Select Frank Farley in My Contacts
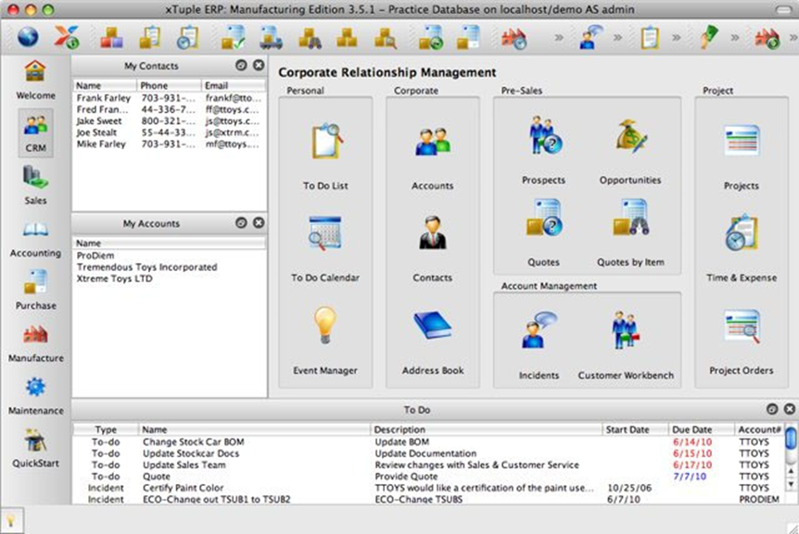Screen dimensions: 799x534 pos(170,98)
